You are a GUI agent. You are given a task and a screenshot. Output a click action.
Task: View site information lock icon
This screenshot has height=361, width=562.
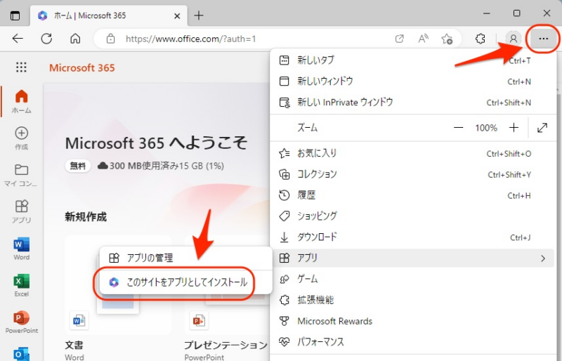coord(111,39)
